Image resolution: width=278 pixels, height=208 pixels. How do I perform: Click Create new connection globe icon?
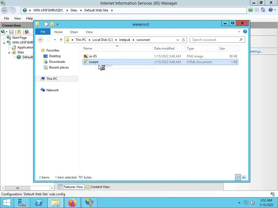coord(3,32)
